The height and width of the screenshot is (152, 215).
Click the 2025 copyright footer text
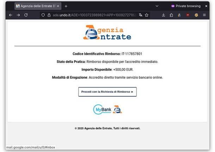click(107, 128)
